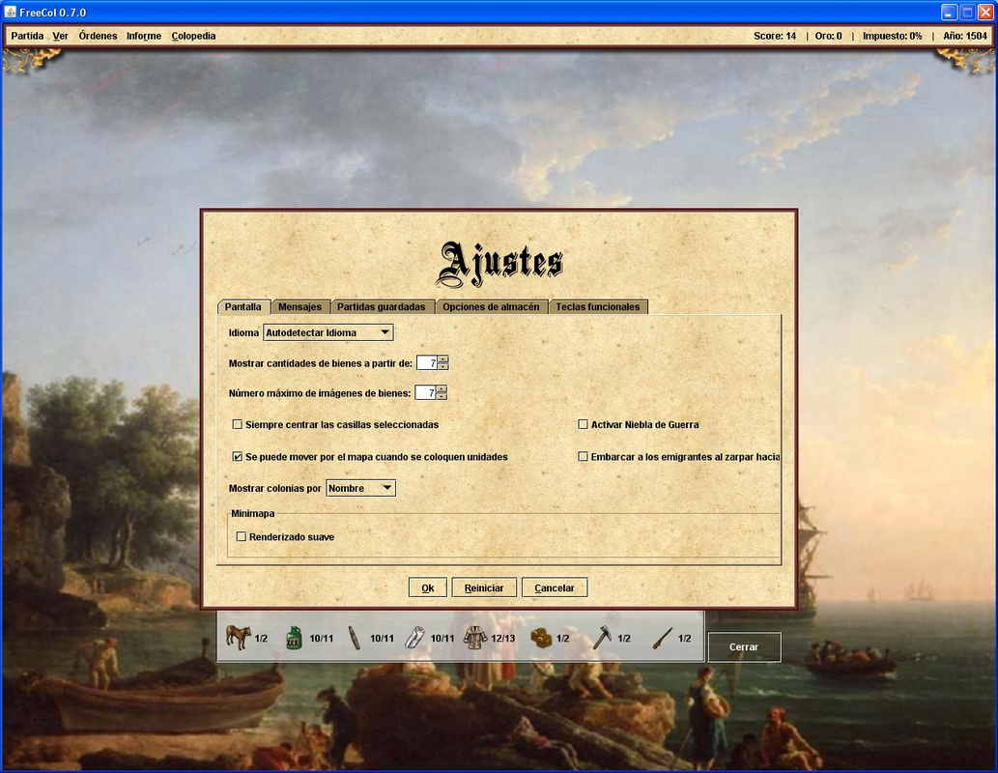This screenshot has height=773, width=998.
Task: Click the hammer tools icon
Action: (602, 638)
